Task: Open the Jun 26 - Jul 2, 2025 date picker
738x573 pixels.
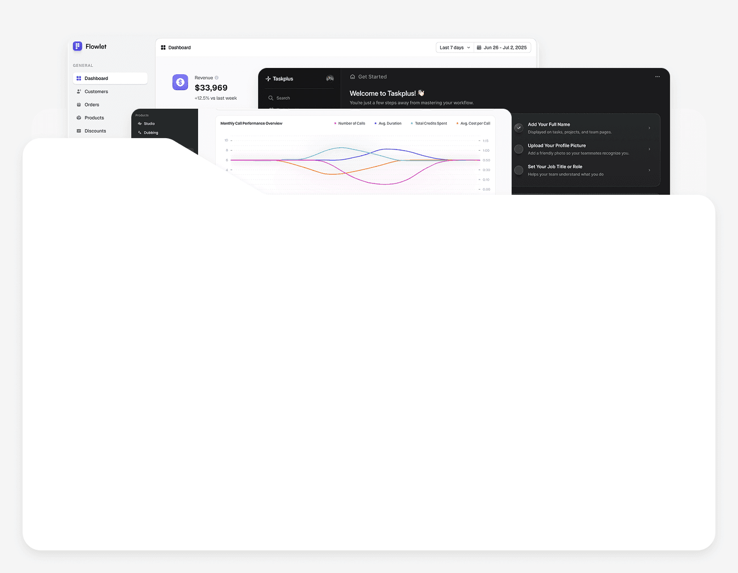Action: 501,48
